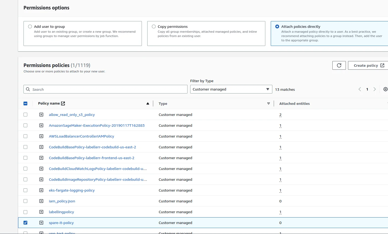The width and height of the screenshot is (388, 234).
Task: Check the allow_read_only_s3_policy checkbox
Action: click(25, 115)
